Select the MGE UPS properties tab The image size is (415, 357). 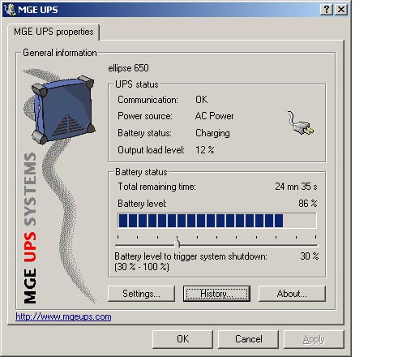pos(53,32)
